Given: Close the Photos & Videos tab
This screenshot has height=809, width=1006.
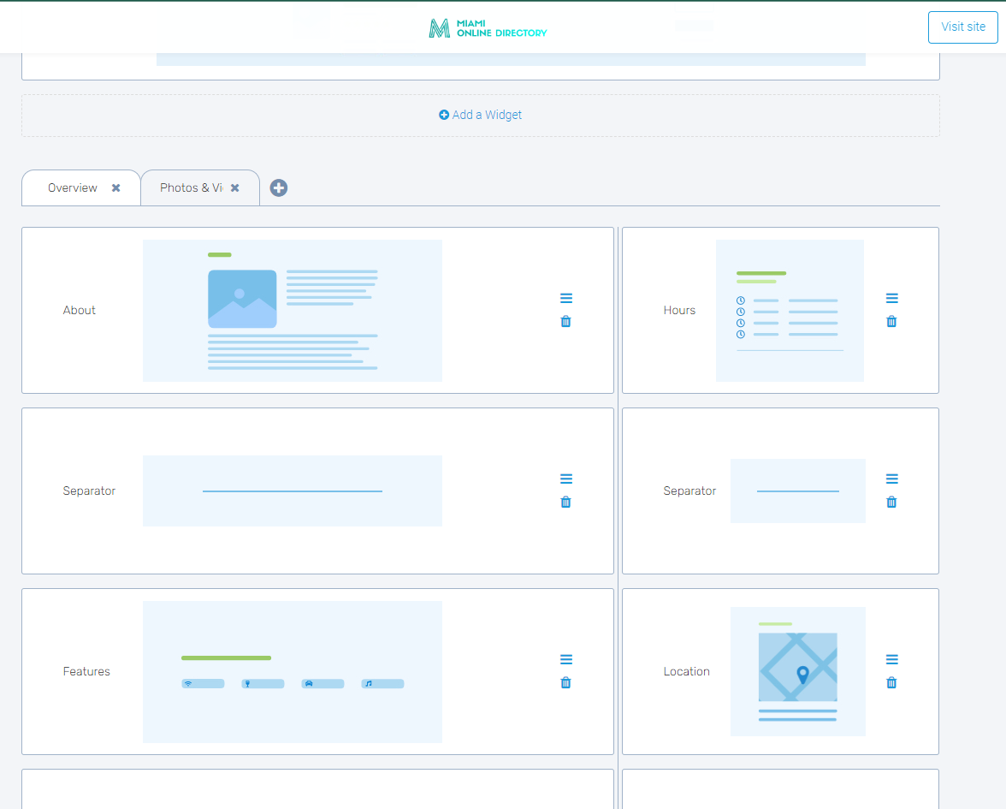Looking at the screenshot, I should pyautogui.click(x=235, y=187).
